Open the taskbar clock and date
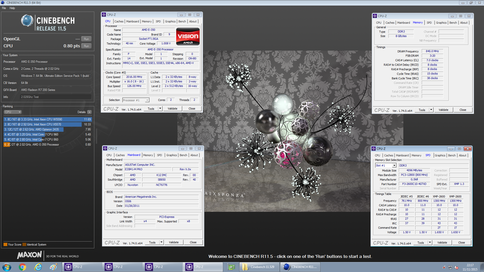 click(x=470, y=267)
